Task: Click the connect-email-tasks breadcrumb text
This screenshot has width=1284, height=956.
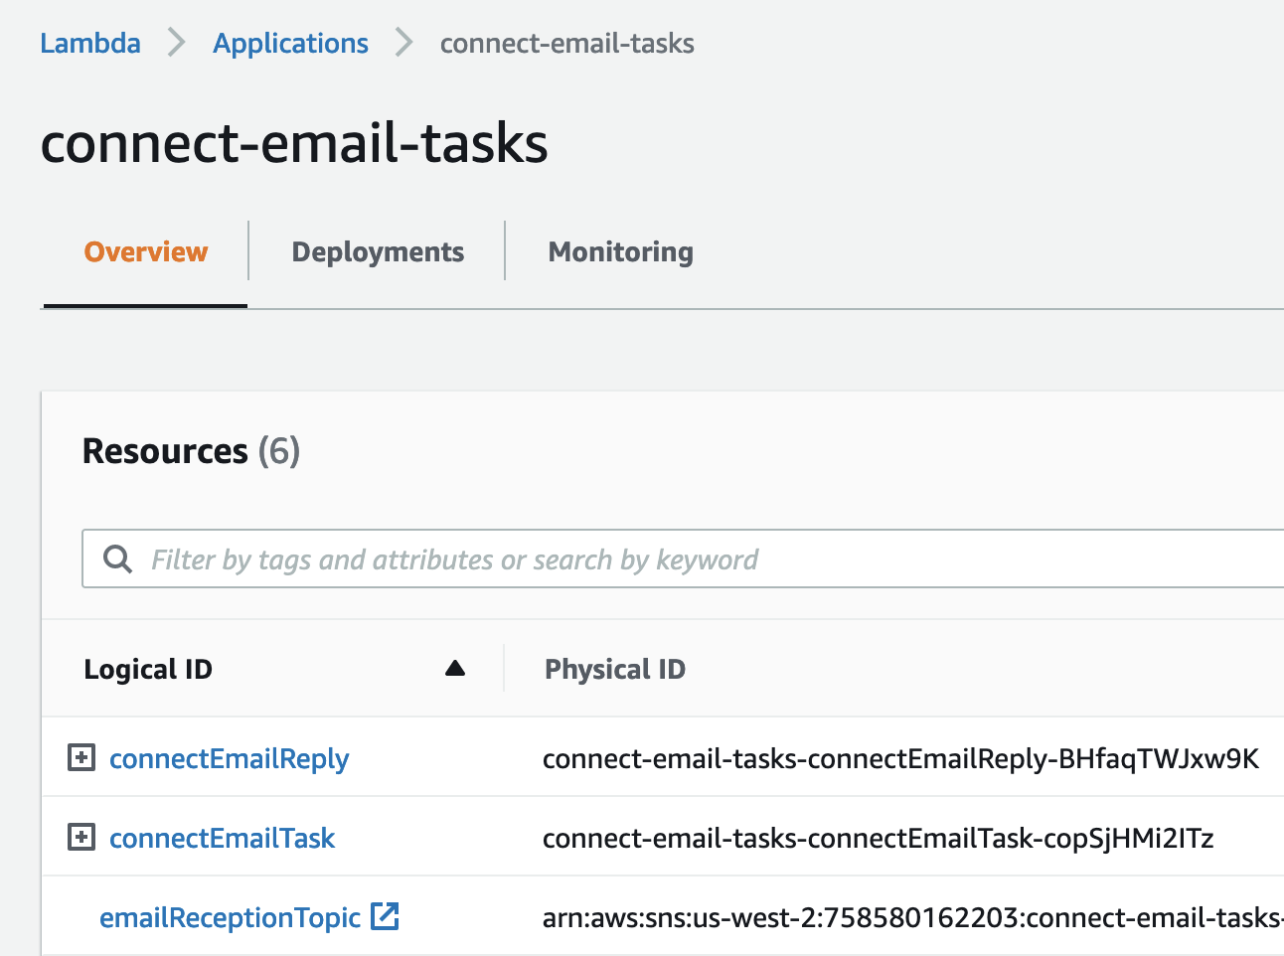Action: pyautogui.click(x=566, y=44)
